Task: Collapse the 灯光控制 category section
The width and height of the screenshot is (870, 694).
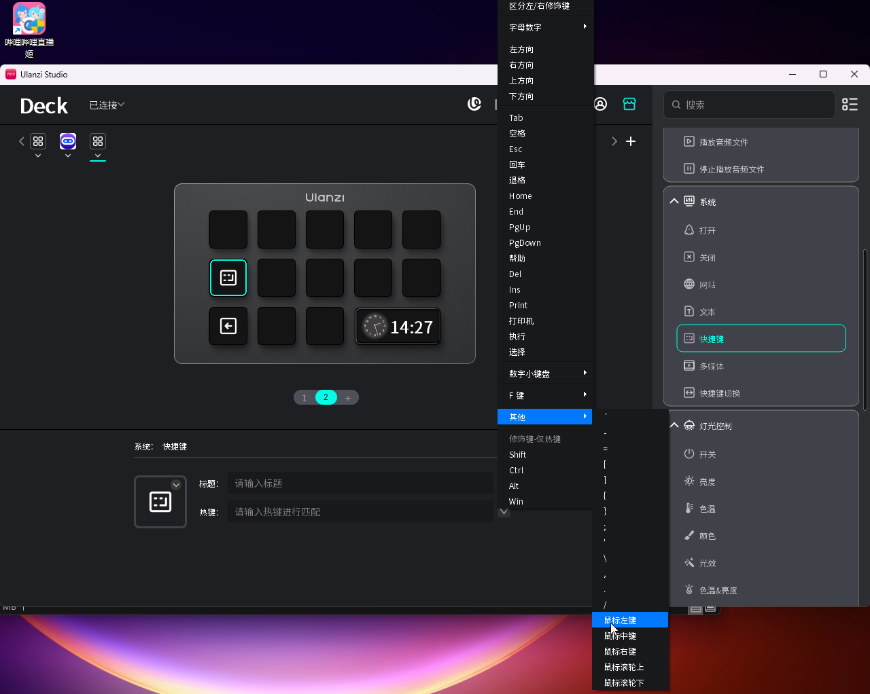Action: tap(674, 426)
